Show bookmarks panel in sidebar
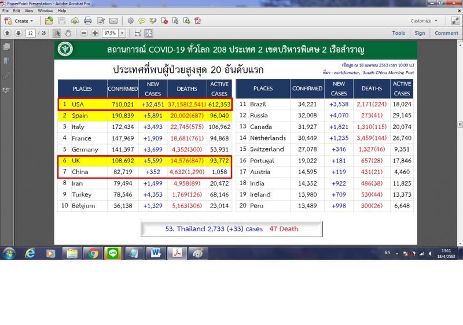The height and width of the screenshot is (325, 463). (6, 61)
